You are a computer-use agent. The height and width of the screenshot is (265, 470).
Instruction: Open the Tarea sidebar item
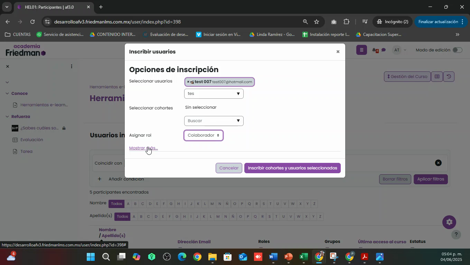[x=26, y=151]
